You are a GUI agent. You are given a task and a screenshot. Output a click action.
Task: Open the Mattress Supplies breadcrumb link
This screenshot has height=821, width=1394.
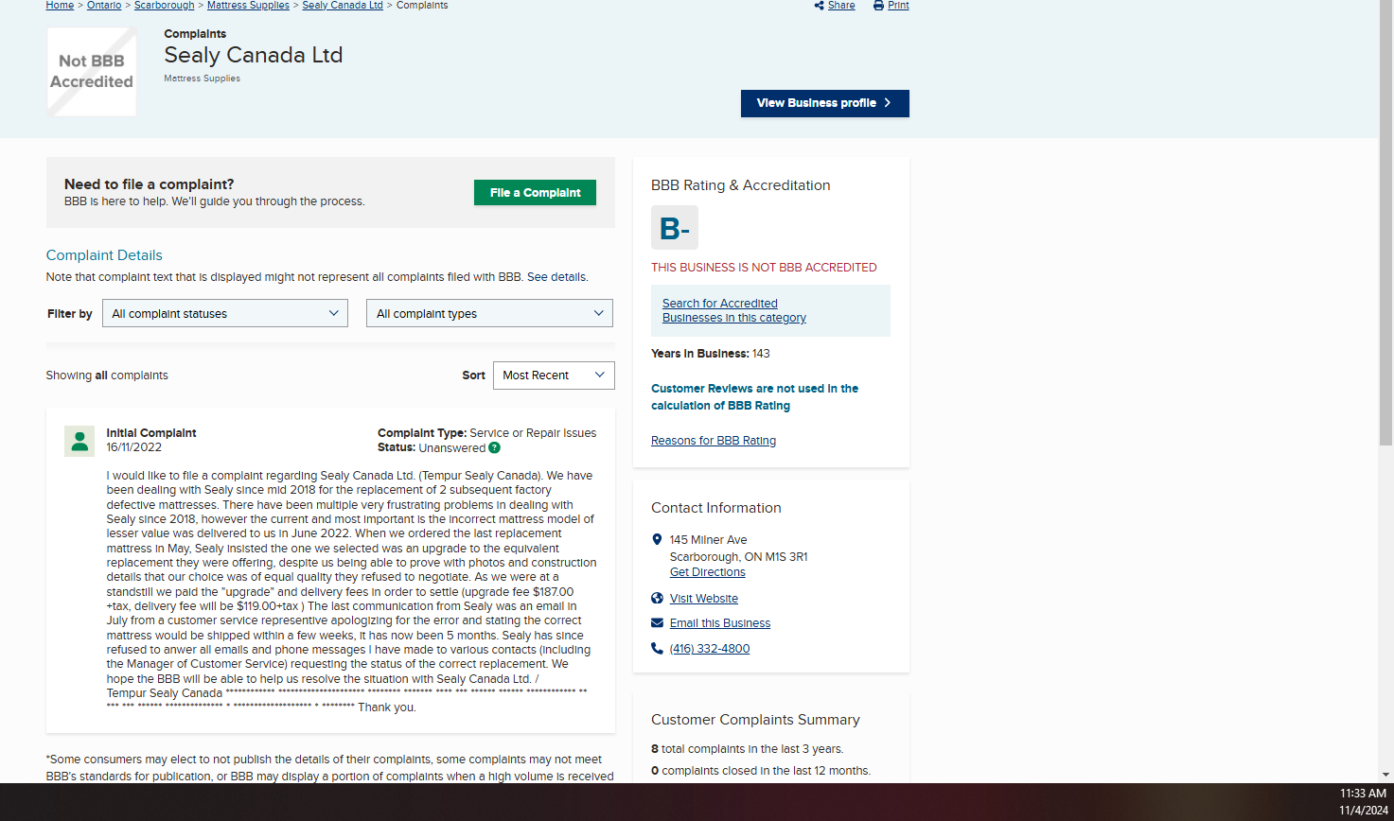[x=248, y=6]
